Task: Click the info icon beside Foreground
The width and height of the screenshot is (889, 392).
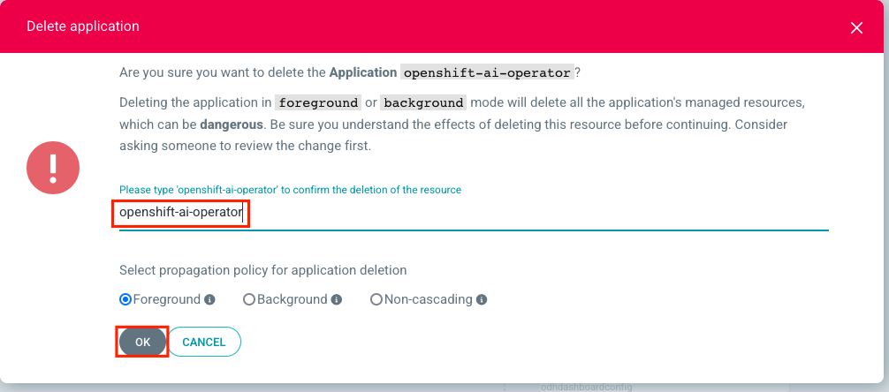Action: click(x=210, y=299)
